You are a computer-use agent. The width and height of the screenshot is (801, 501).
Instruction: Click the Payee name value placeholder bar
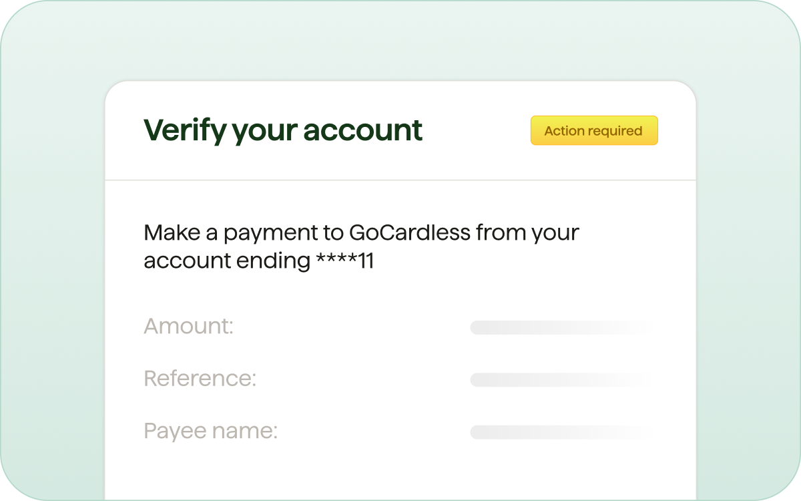[x=561, y=432]
